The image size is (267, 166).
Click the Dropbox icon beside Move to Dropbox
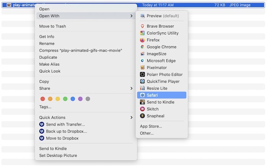(42, 138)
